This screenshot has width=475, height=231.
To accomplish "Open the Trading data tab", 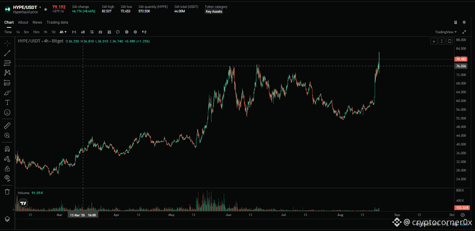I will (57, 22).
